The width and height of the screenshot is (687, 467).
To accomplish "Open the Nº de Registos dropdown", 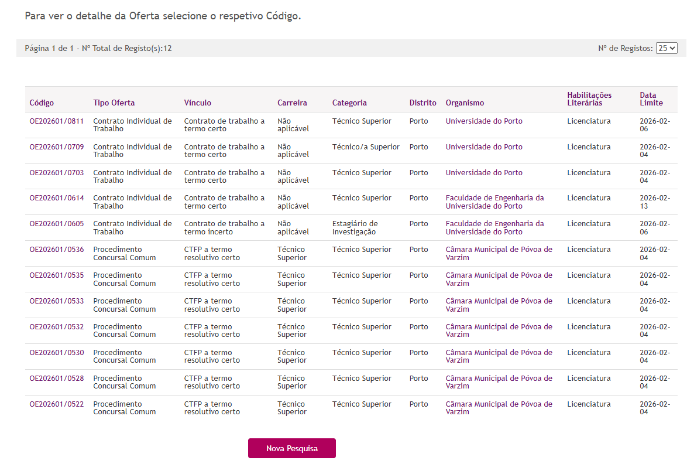I will 667,48.
